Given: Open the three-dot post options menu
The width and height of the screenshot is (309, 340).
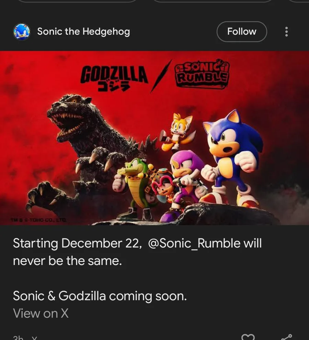Looking at the screenshot, I should click(x=286, y=32).
